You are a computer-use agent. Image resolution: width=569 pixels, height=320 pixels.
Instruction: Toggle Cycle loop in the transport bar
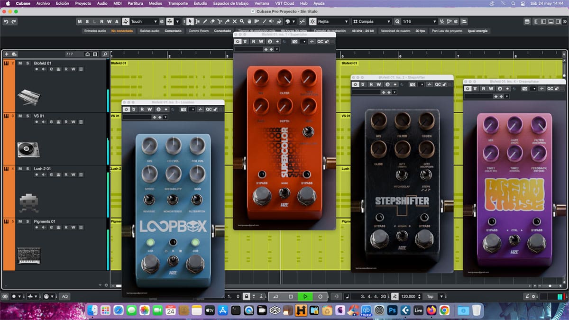[x=276, y=296]
